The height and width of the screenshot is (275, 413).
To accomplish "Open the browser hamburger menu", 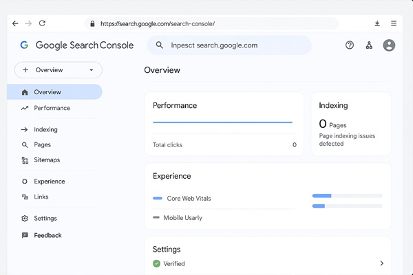I will (x=394, y=23).
